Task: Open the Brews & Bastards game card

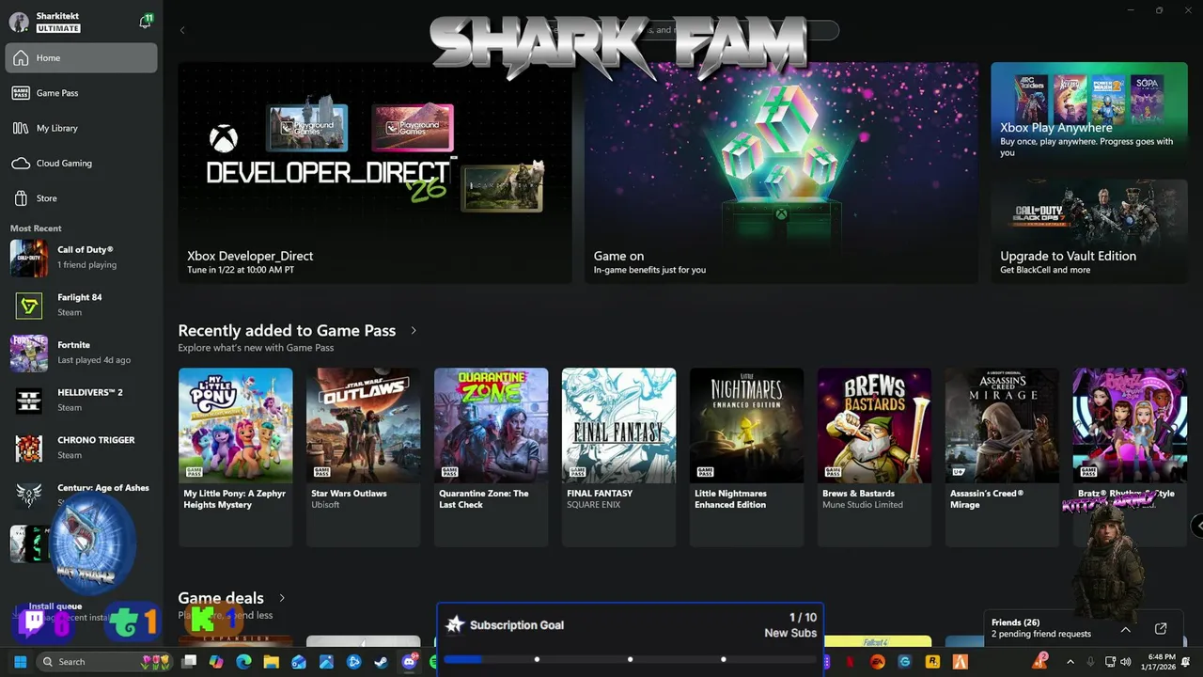Action: coord(875,457)
